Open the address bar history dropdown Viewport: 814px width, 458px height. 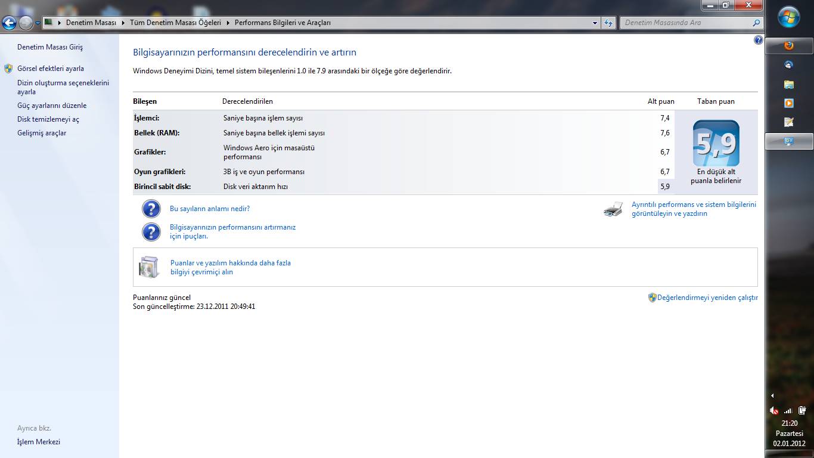(595, 23)
